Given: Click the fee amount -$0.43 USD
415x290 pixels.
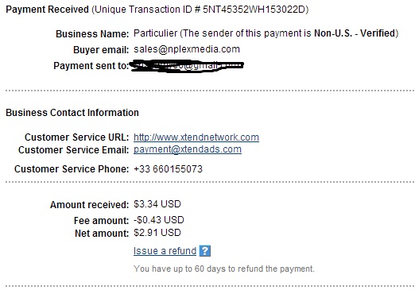Looking at the screenshot, I should coord(158,220).
